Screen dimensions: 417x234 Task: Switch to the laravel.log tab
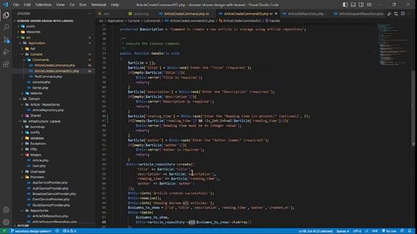point(139,14)
